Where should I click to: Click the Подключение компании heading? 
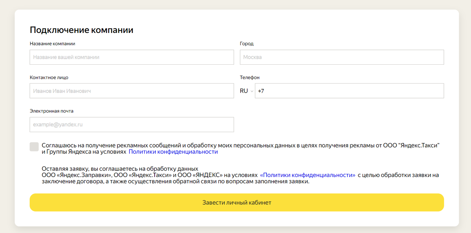(x=82, y=30)
